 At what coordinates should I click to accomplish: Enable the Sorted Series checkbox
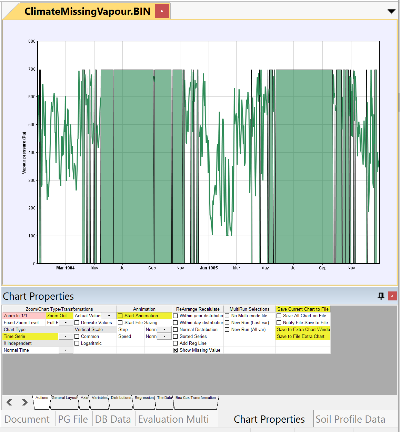(x=176, y=337)
